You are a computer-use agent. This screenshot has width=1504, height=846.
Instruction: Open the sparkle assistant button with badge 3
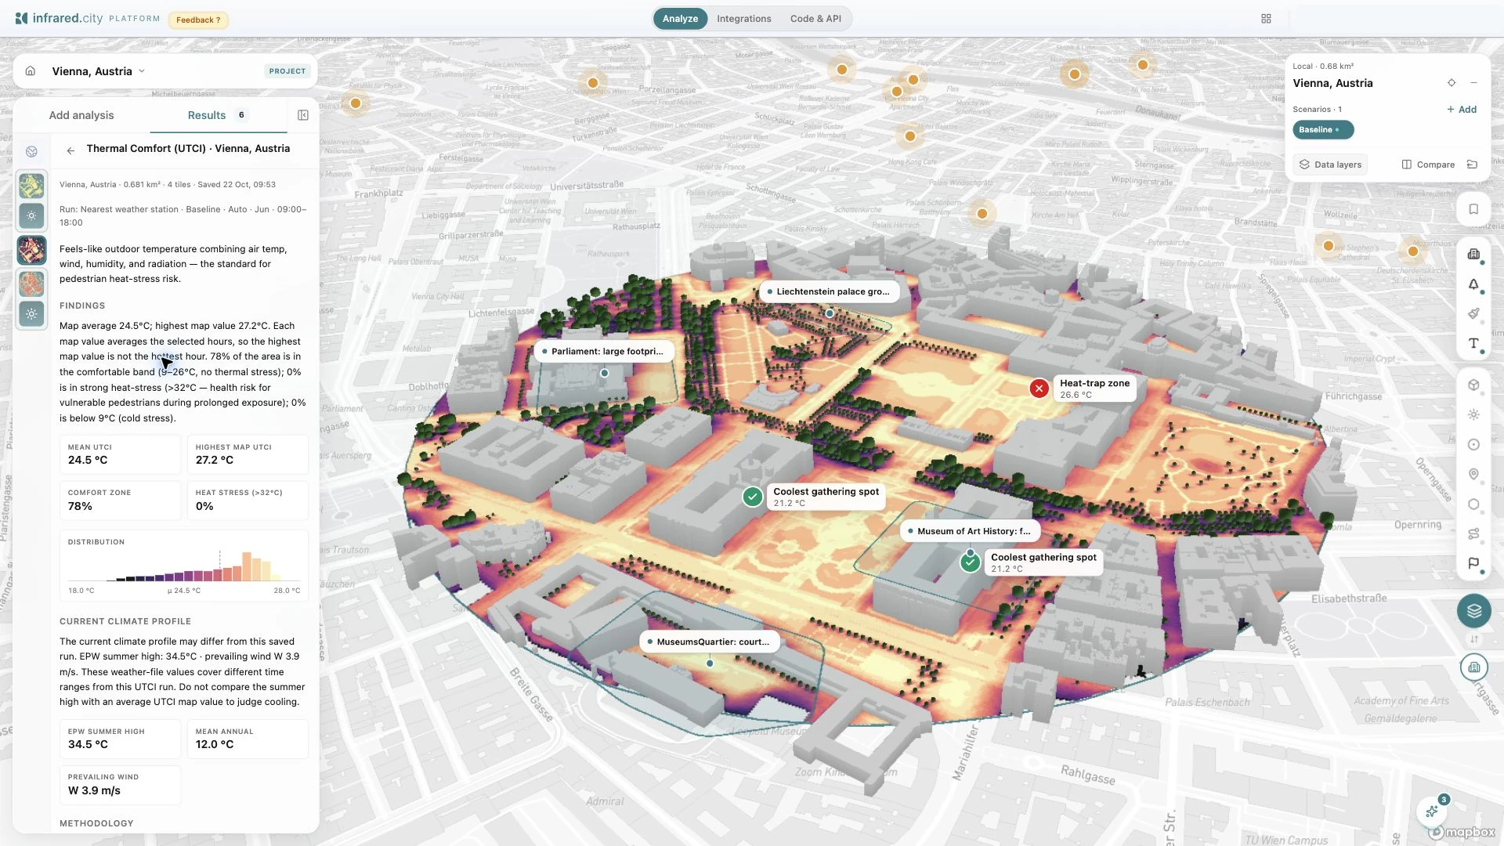[1432, 812]
